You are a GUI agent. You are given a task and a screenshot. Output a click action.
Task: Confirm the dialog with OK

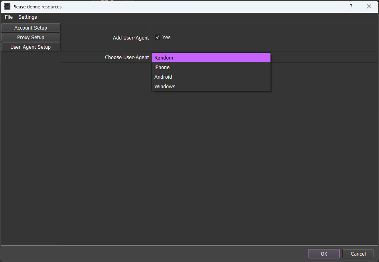pyautogui.click(x=324, y=254)
